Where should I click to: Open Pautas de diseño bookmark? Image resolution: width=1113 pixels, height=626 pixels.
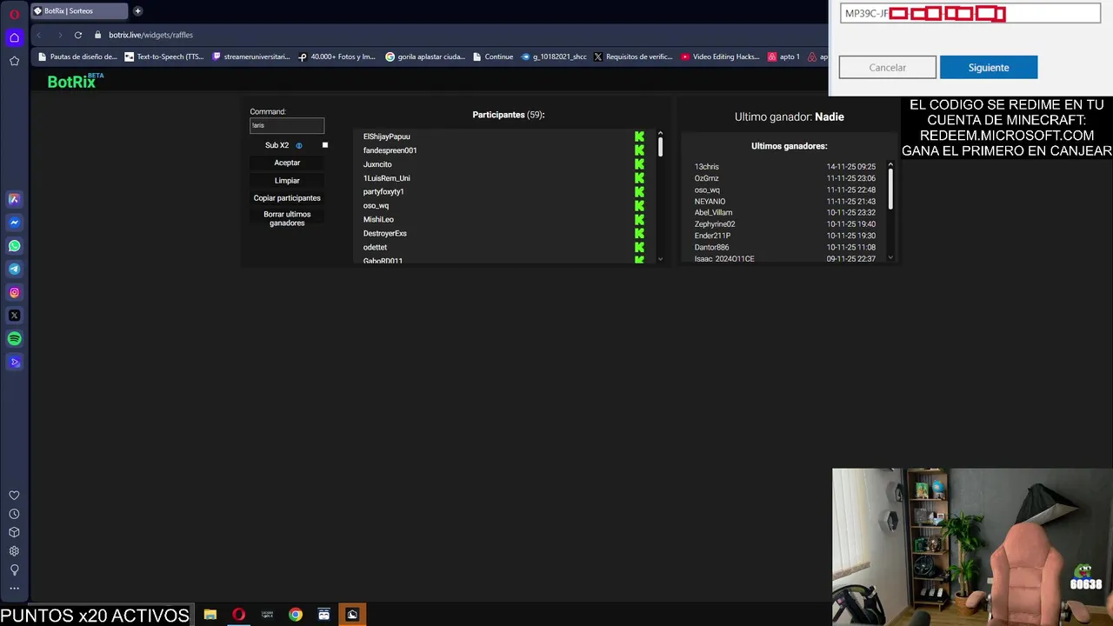[x=77, y=57]
